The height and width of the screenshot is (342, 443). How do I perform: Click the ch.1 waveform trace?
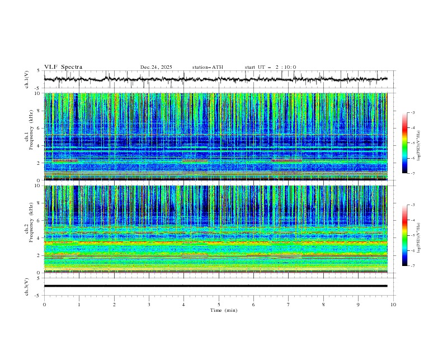pos(216,79)
